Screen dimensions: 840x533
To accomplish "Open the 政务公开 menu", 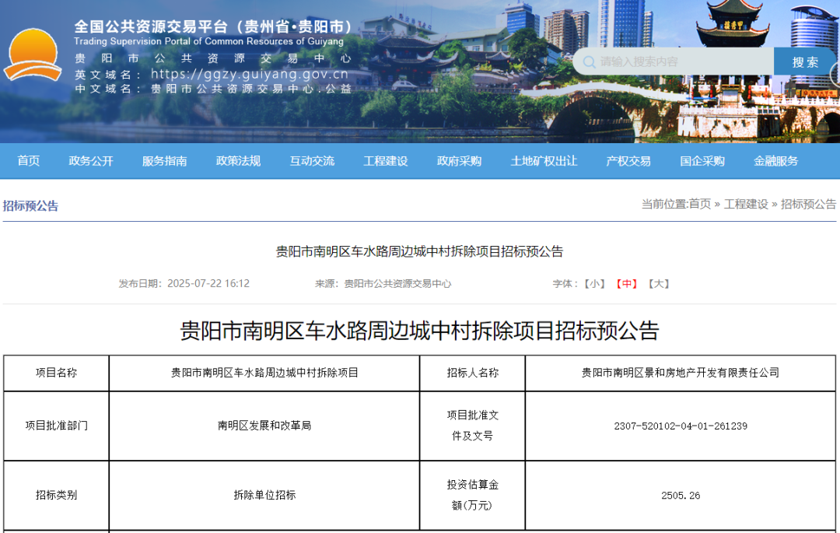I will [91, 161].
